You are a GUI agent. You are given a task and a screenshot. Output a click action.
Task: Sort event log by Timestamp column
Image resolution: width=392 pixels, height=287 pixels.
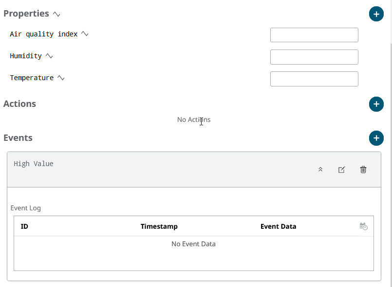click(x=159, y=226)
